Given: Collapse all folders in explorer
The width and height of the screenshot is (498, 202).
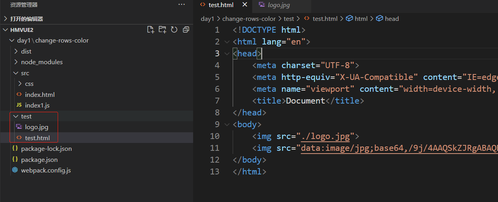Looking at the screenshot, I should coord(186,30).
